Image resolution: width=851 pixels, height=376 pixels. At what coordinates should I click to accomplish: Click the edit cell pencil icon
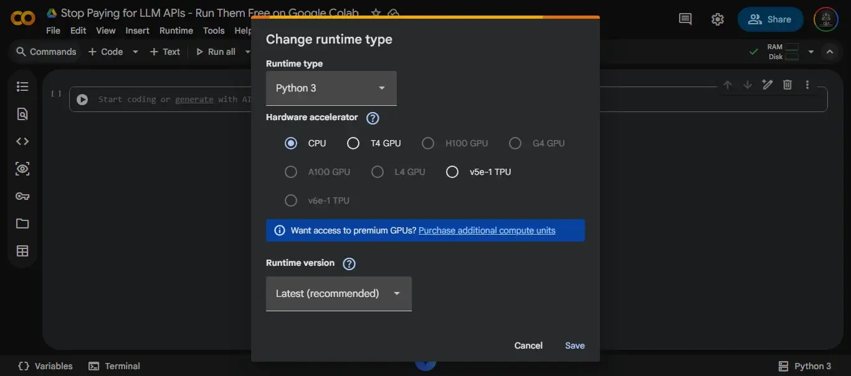click(768, 85)
